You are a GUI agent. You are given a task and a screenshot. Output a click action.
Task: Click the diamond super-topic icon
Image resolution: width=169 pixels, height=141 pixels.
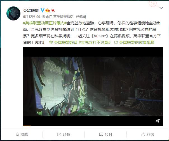point(51,42)
